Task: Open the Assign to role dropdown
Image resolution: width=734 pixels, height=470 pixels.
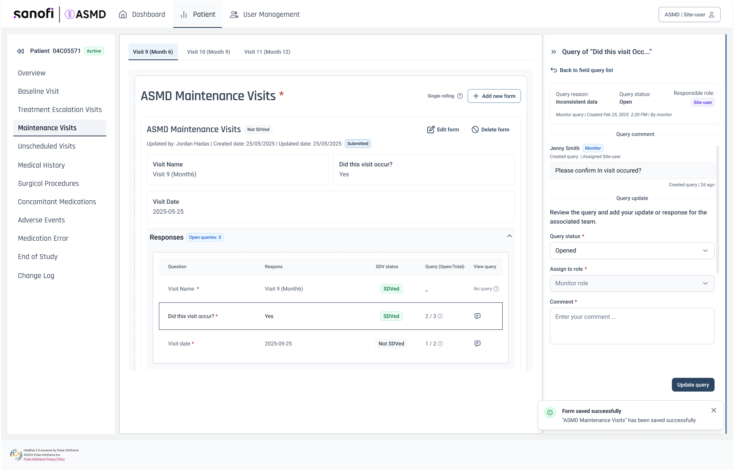Action: click(632, 283)
